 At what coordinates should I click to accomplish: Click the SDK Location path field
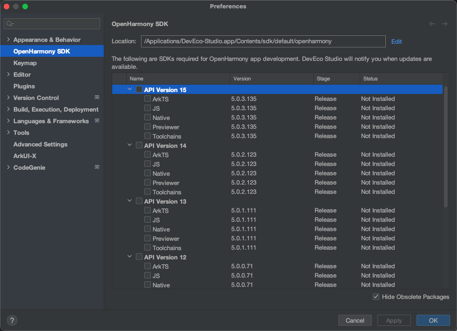coord(263,41)
